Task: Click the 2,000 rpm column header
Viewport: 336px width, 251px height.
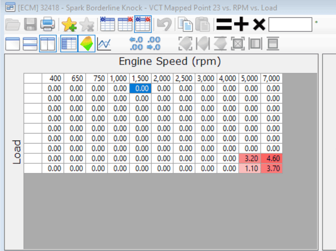Action: point(162,78)
